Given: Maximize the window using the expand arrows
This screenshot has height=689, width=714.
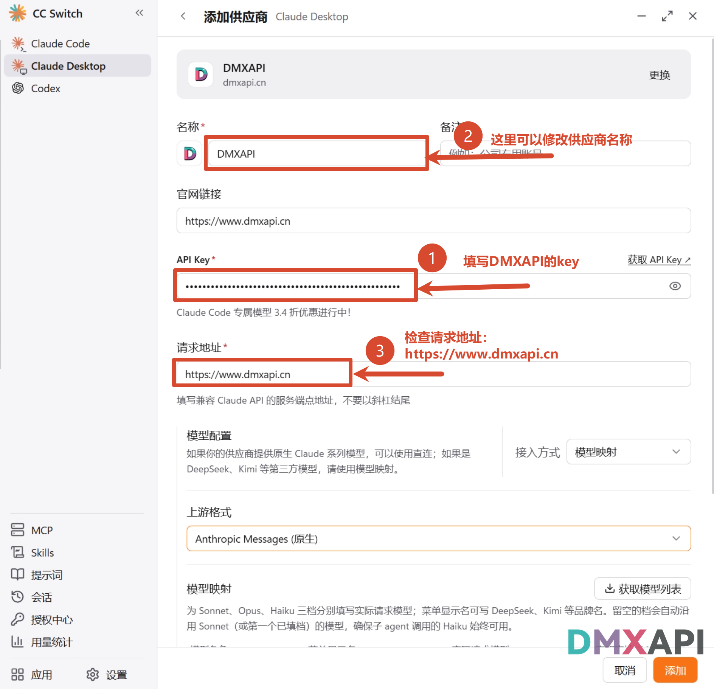Looking at the screenshot, I should coord(667,16).
